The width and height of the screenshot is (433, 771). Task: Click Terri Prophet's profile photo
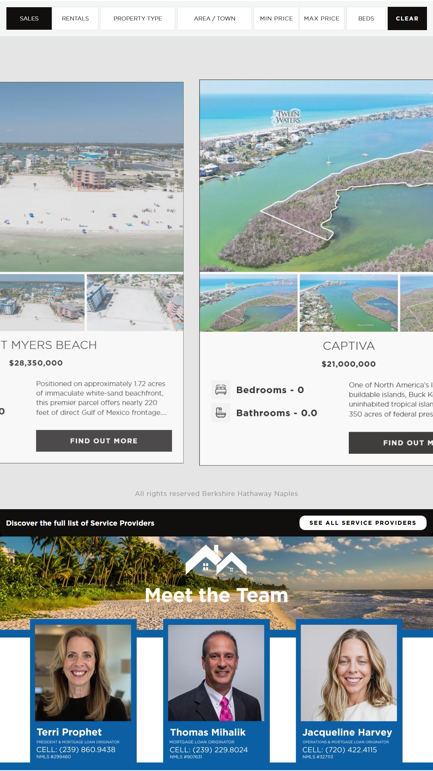83,673
